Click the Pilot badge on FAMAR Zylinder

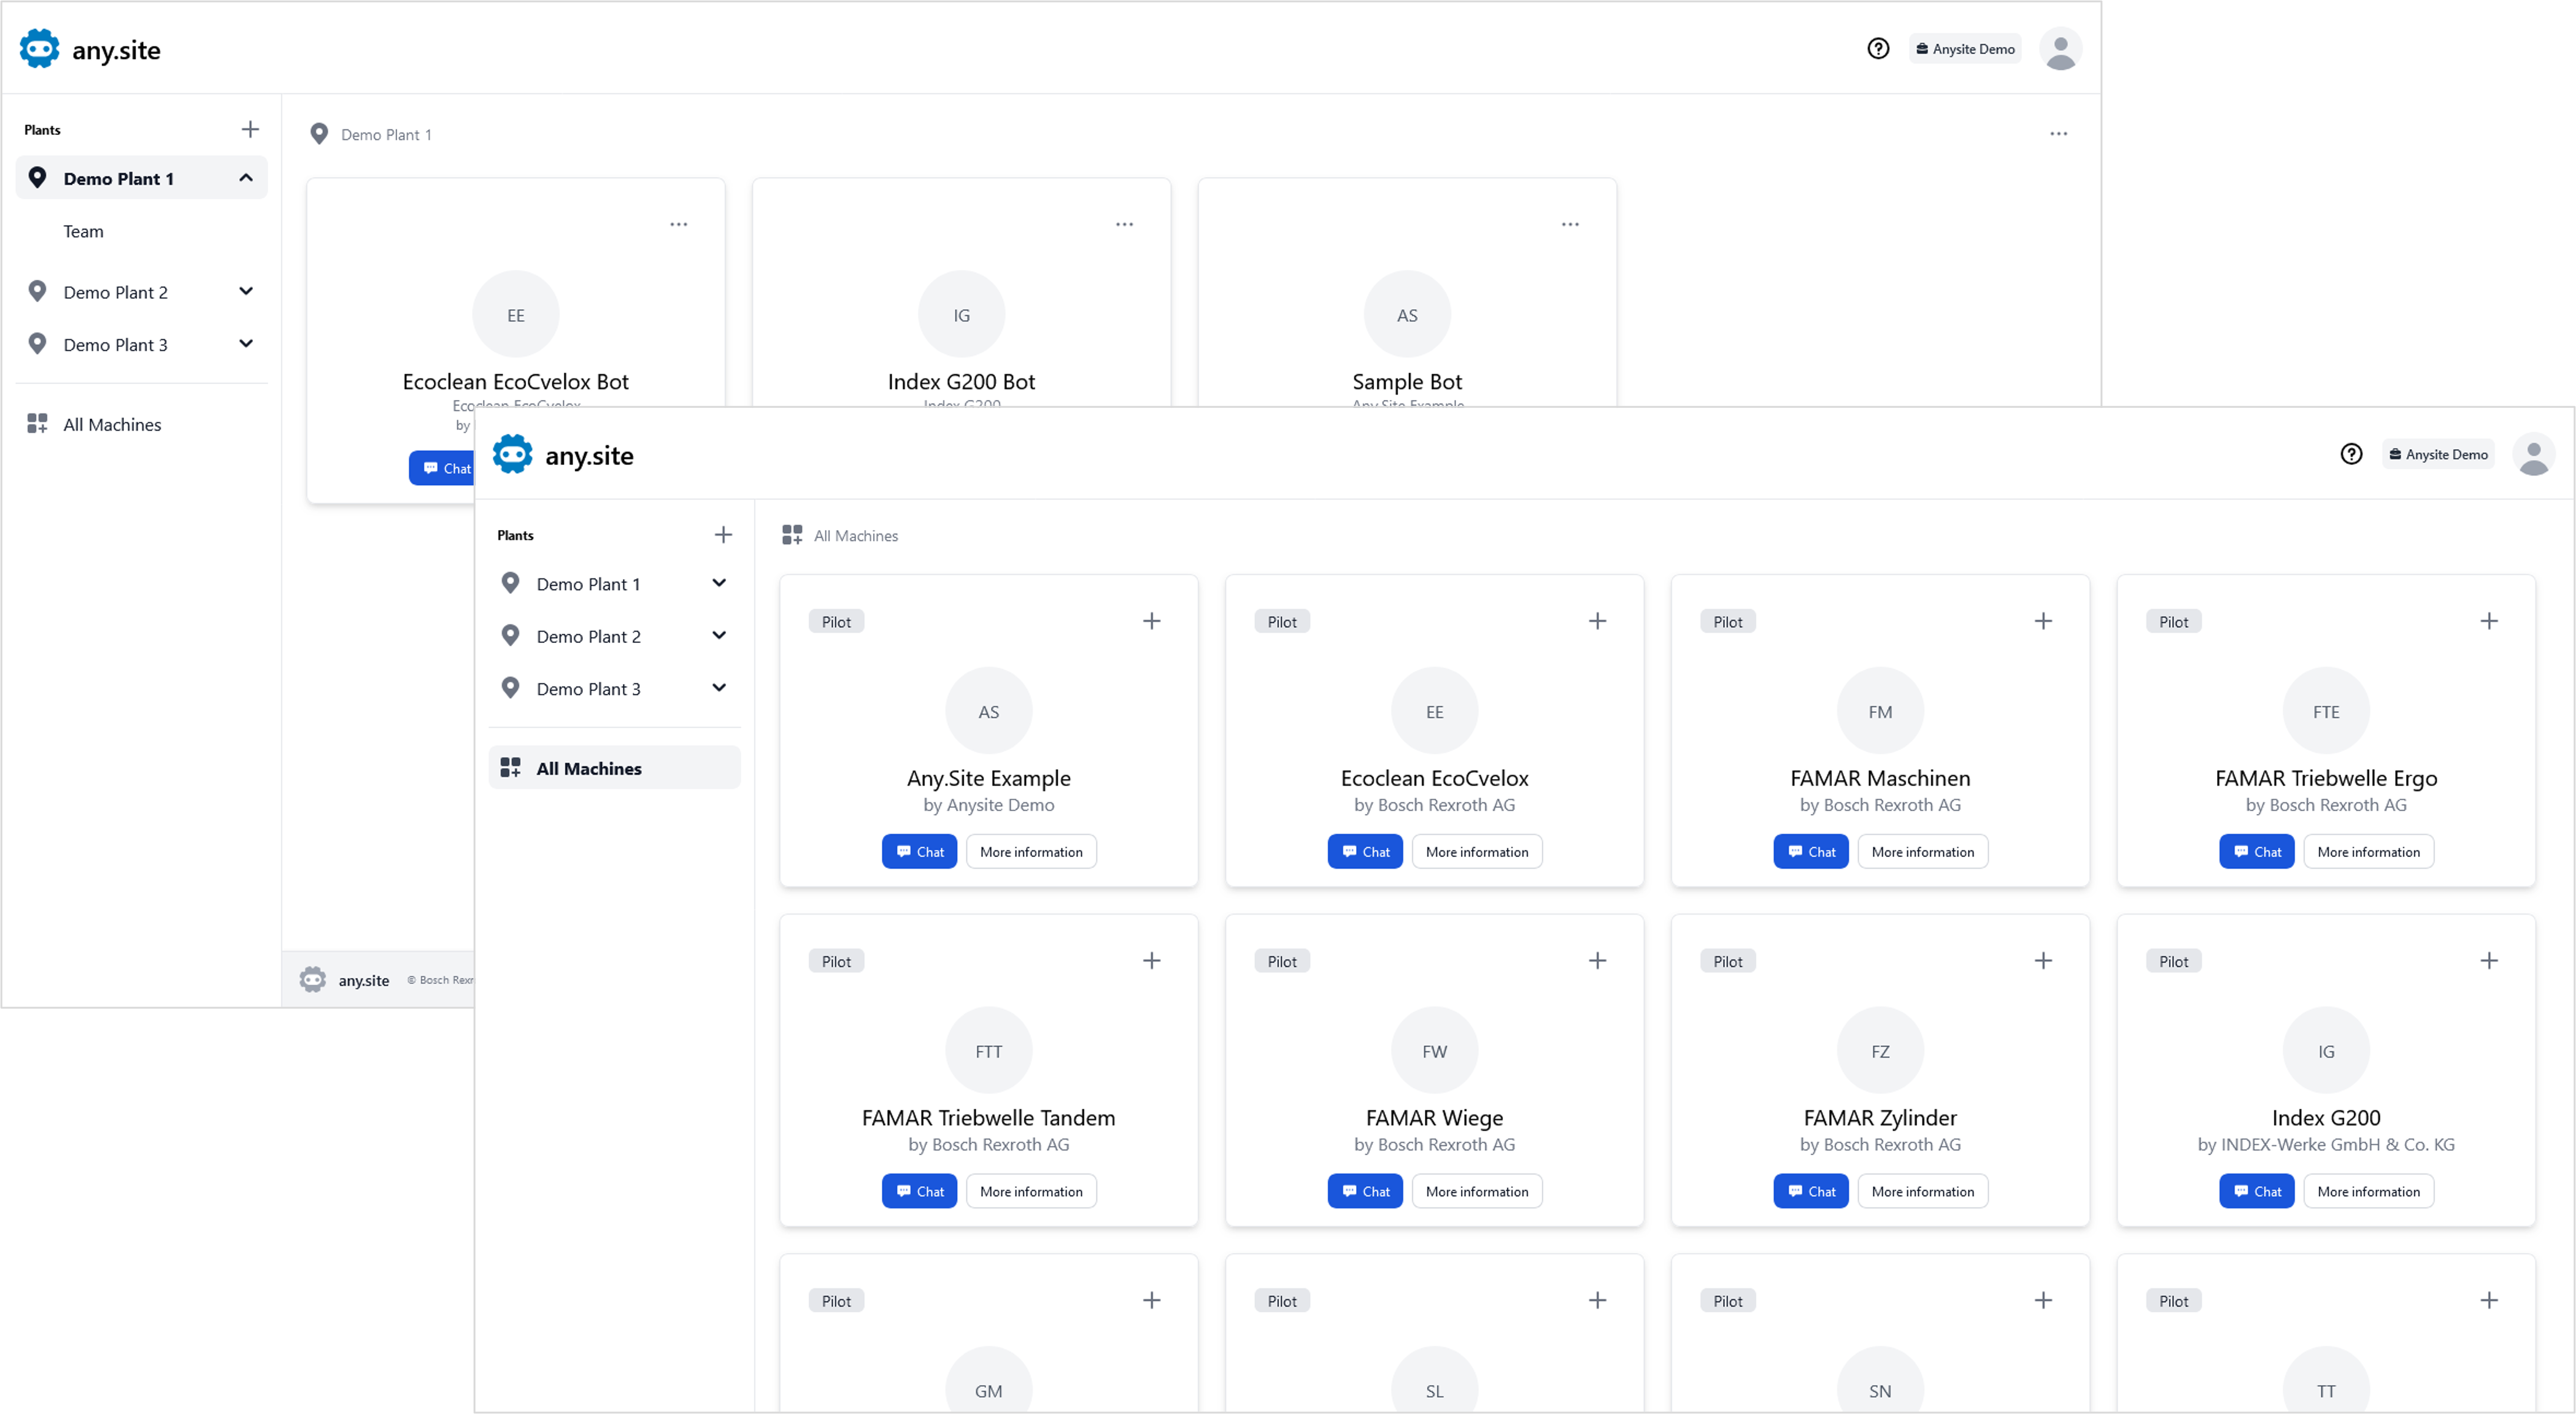(x=1728, y=960)
